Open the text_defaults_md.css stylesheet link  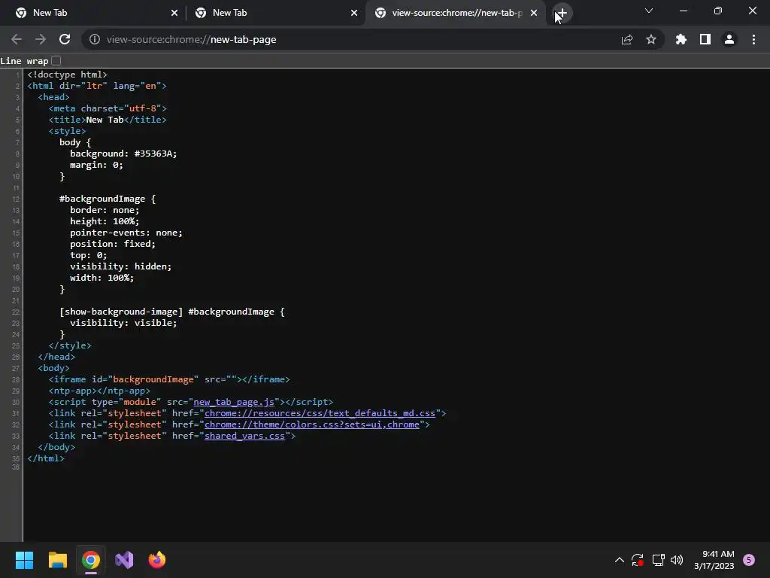click(320, 413)
